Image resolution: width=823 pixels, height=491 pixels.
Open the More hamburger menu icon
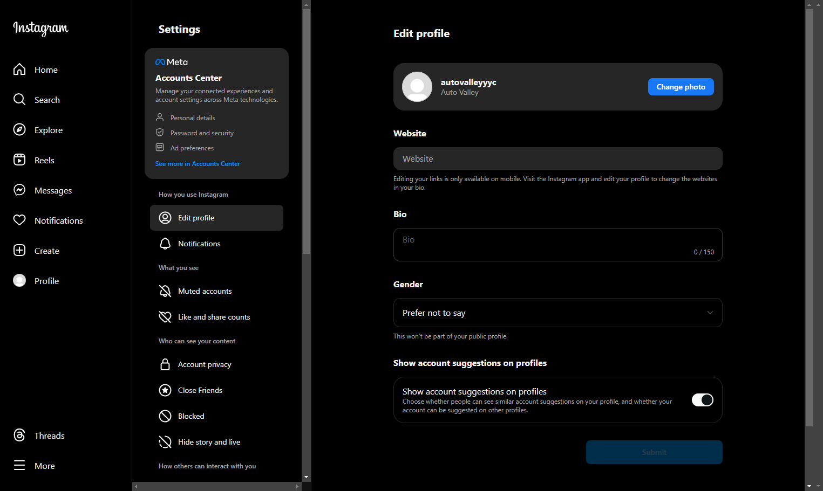pos(19,466)
